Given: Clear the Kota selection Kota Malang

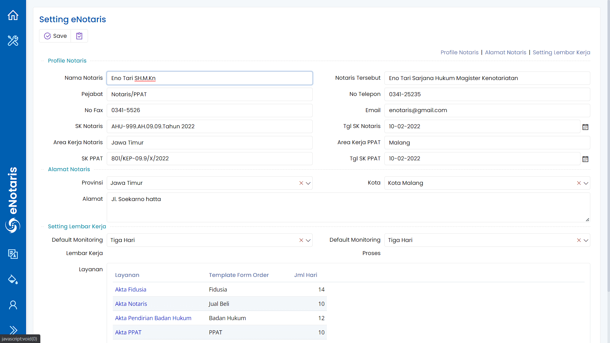Looking at the screenshot, I should (579, 183).
